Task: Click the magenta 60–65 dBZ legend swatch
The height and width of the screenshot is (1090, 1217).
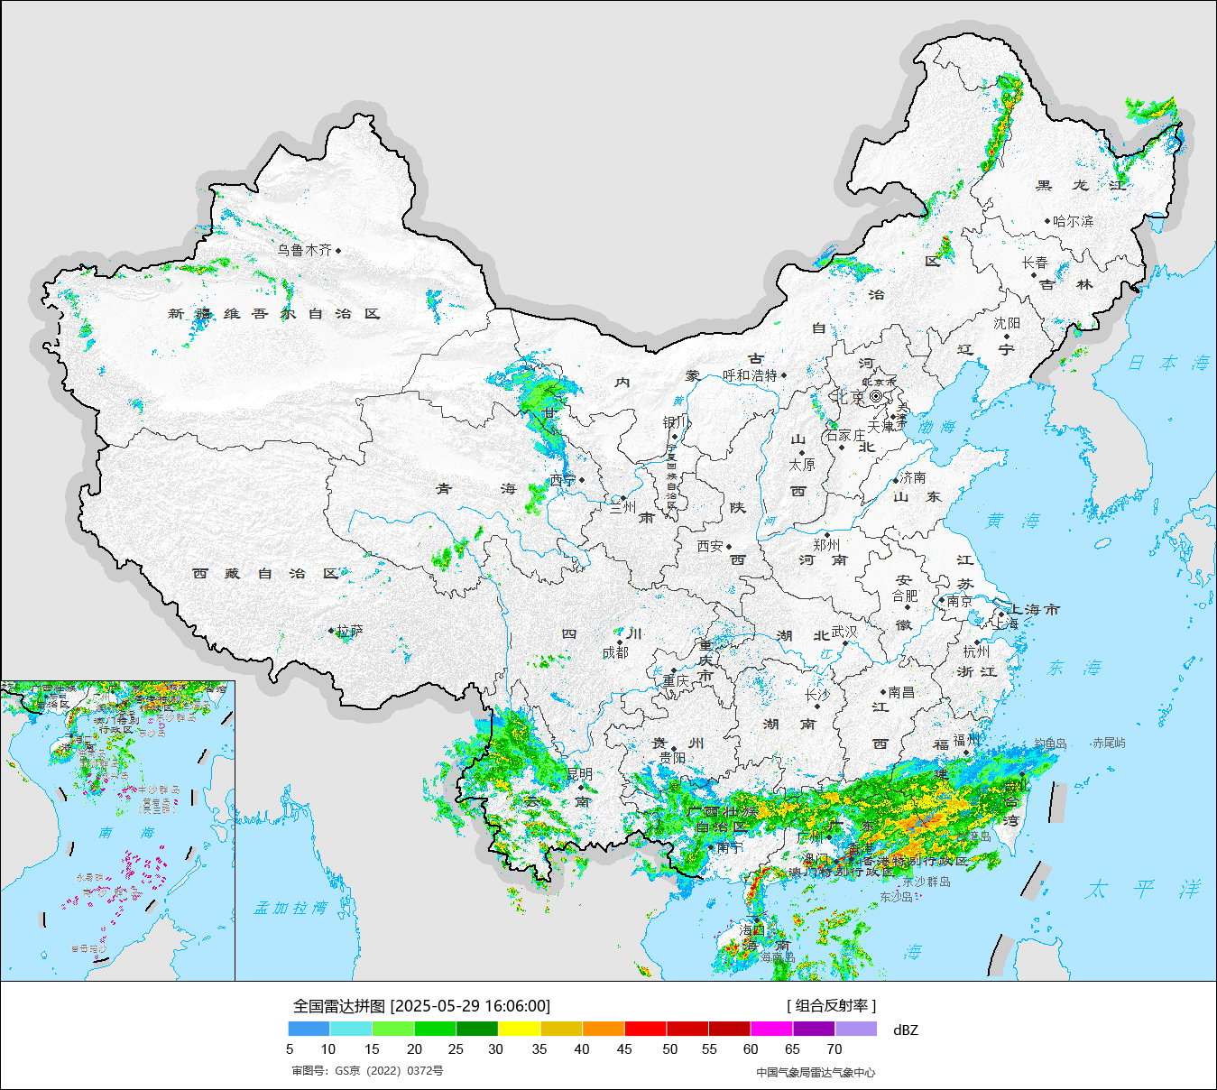Action: tap(771, 1029)
